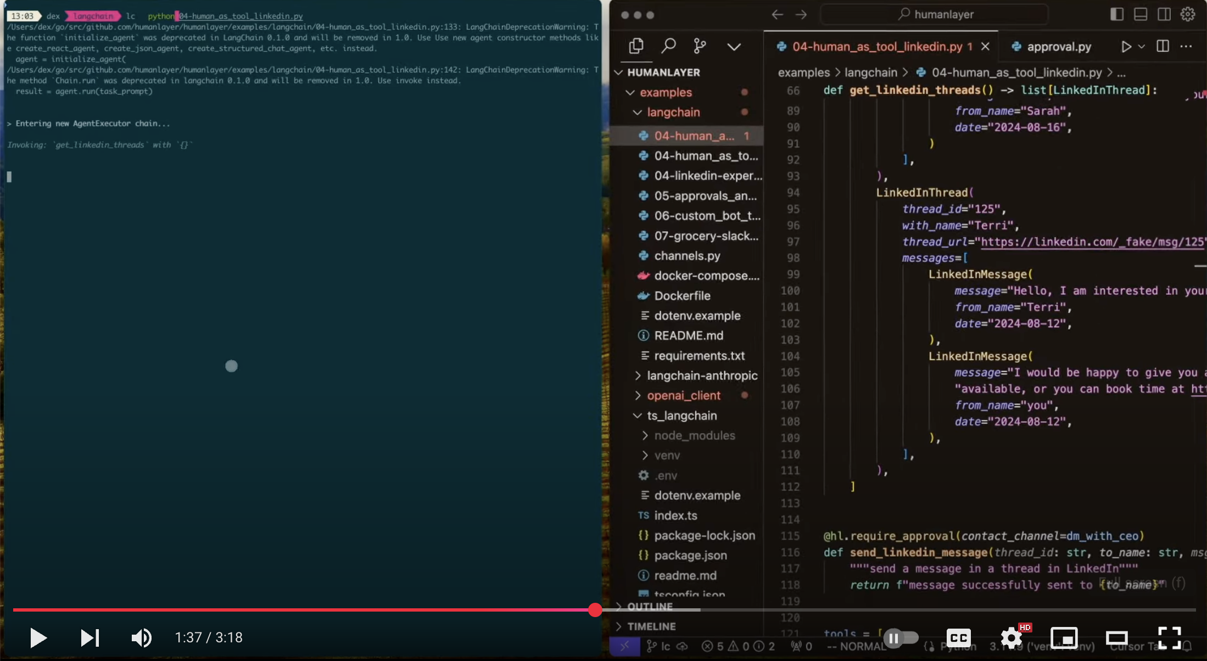Open the Explorer files icon in sidebar

coord(636,46)
